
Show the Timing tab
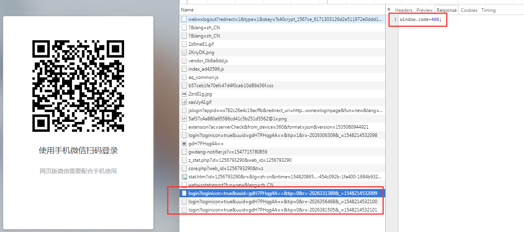pos(488,10)
